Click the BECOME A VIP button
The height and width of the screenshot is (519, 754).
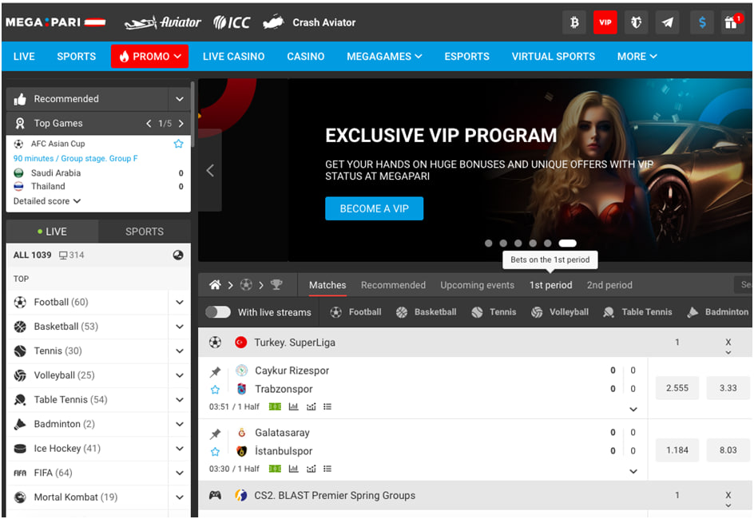click(x=374, y=208)
